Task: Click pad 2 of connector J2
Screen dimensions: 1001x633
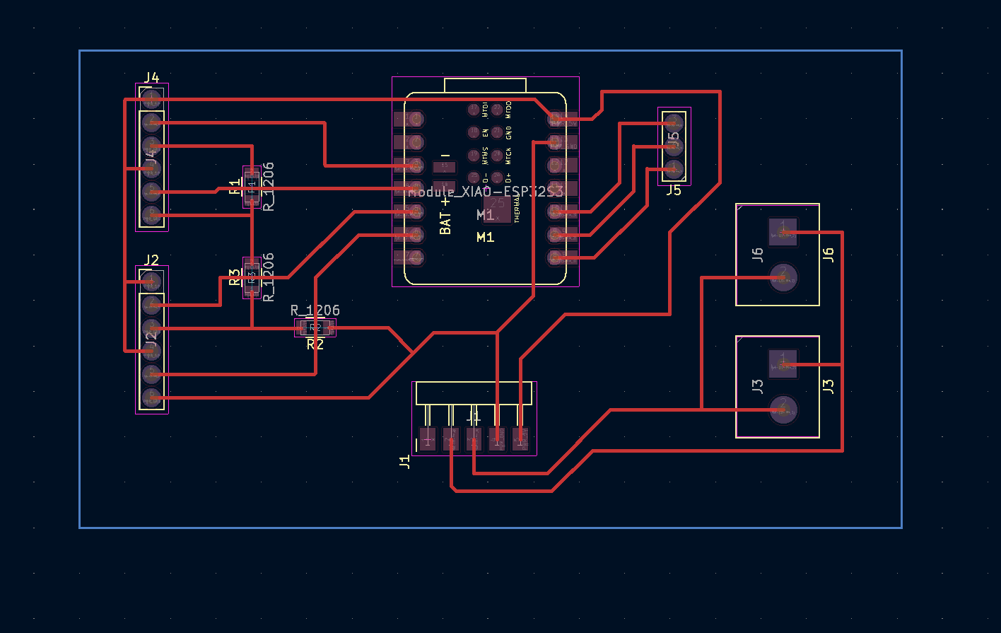Action: click(x=151, y=305)
